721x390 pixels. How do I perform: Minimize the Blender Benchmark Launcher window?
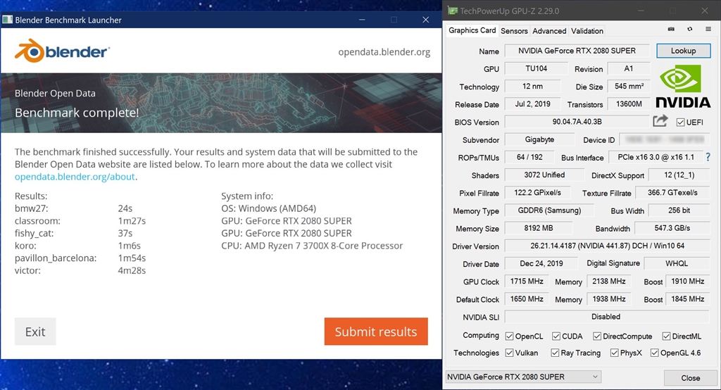(362, 20)
